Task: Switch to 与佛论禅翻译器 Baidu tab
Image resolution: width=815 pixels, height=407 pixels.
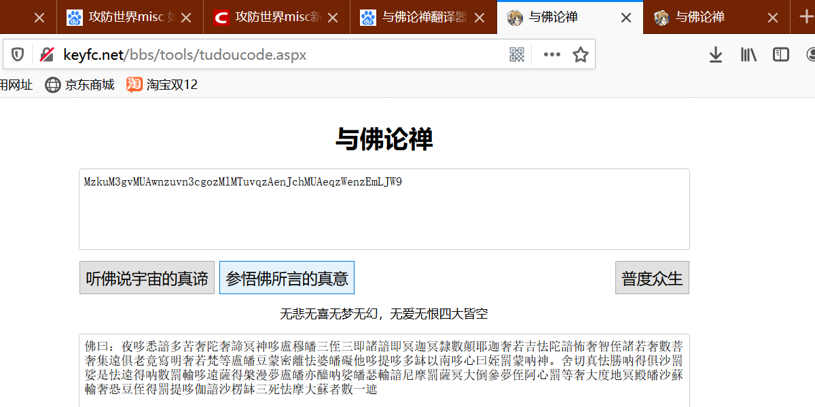Action: click(423, 17)
